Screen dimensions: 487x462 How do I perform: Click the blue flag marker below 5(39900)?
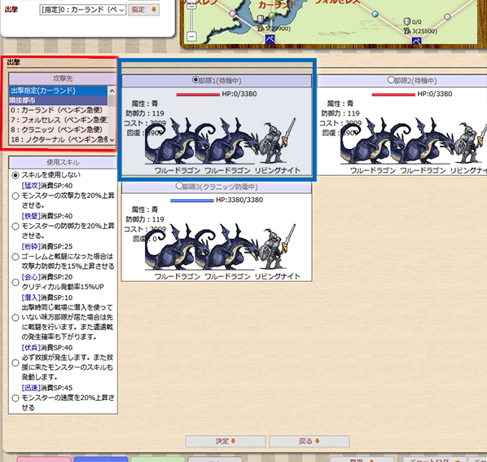coord(270,39)
